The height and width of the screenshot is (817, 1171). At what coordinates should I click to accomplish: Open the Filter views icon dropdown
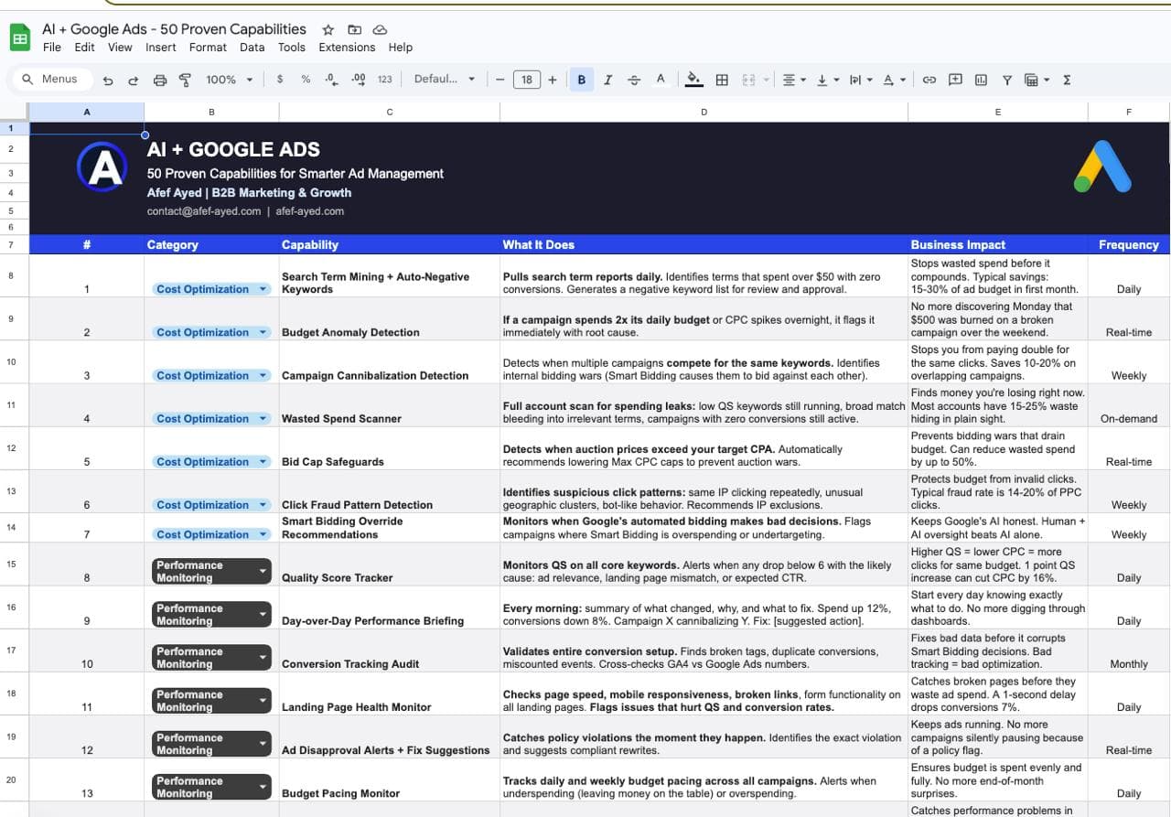tap(1037, 80)
